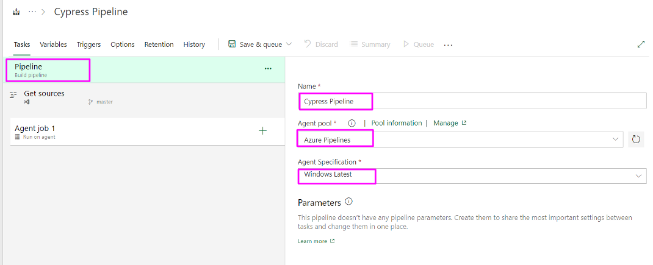Switch to the Variables tab
Image resolution: width=653 pixels, height=265 pixels.
[x=53, y=44]
